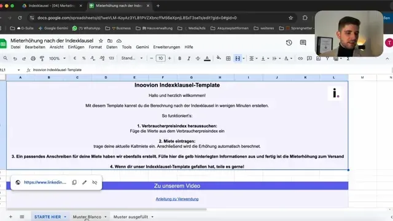Image resolution: width=393 pixels, height=221 pixels.
Task: Switch to Muster Blanco sheet tab
Action: tap(87, 217)
